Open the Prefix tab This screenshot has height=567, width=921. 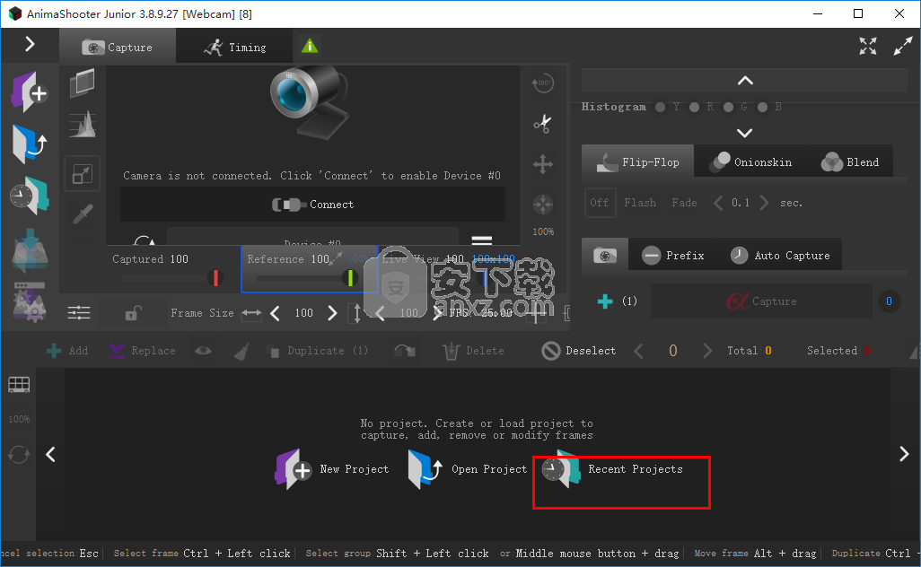pyautogui.click(x=673, y=255)
